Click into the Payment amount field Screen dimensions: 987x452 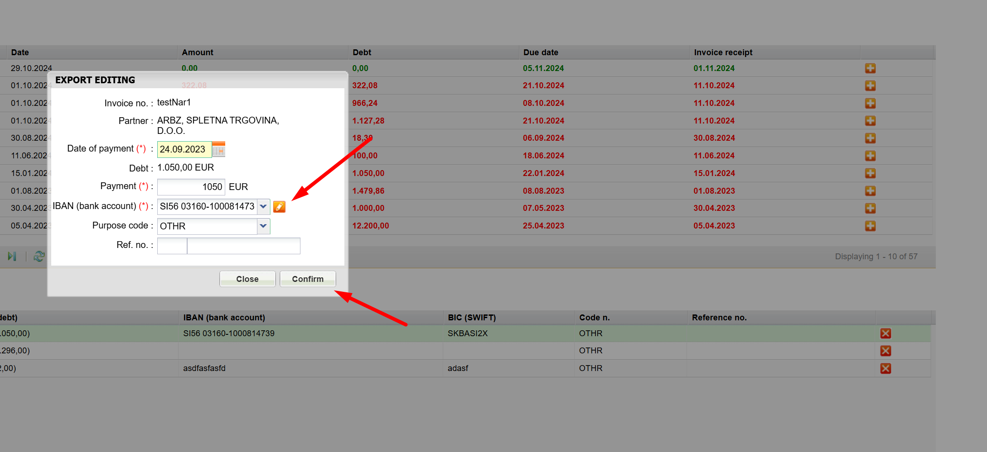click(x=191, y=187)
